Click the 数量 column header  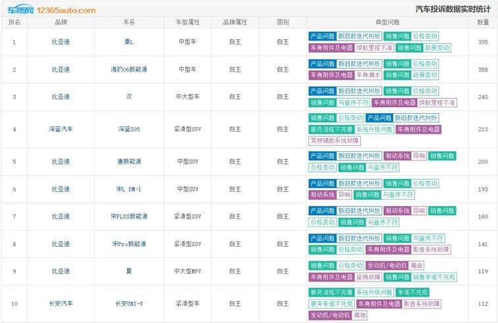pos(483,22)
